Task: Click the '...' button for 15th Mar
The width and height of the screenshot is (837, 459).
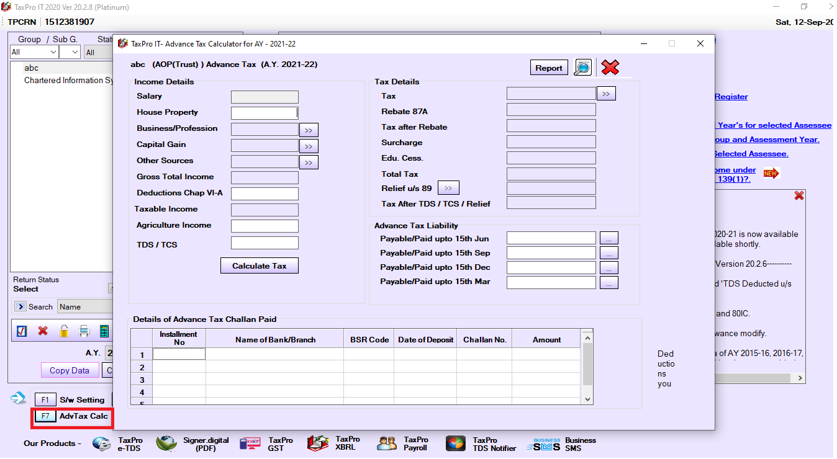Action: (609, 283)
